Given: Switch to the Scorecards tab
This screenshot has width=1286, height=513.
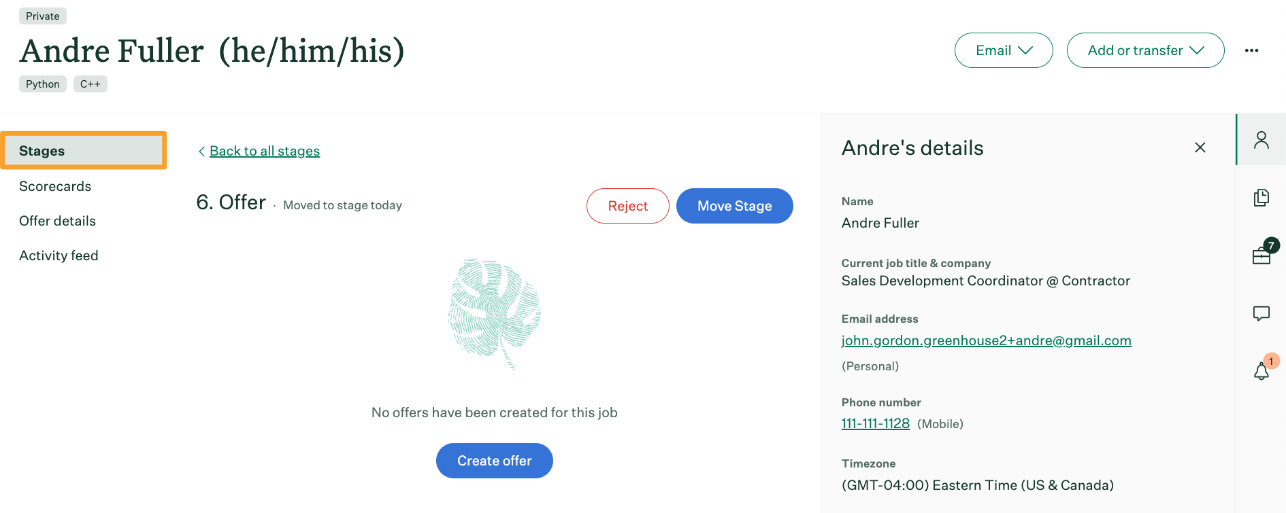Looking at the screenshot, I should 55,186.
